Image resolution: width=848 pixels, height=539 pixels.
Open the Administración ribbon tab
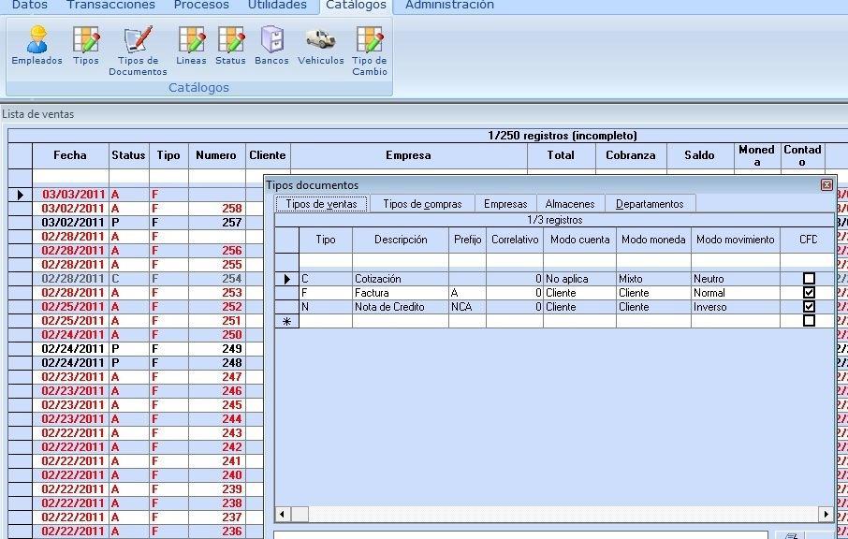pos(449,6)
